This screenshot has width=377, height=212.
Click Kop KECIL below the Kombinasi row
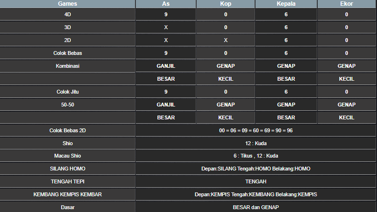[225, 79]
